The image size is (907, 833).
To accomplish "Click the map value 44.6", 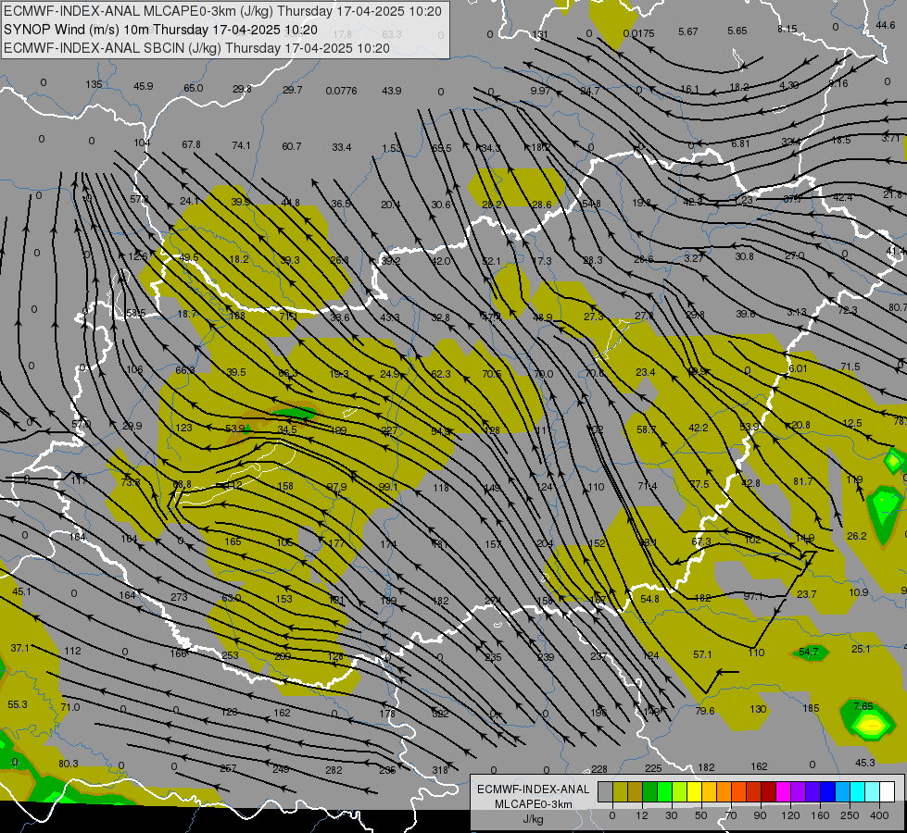I will pos(886,25).
